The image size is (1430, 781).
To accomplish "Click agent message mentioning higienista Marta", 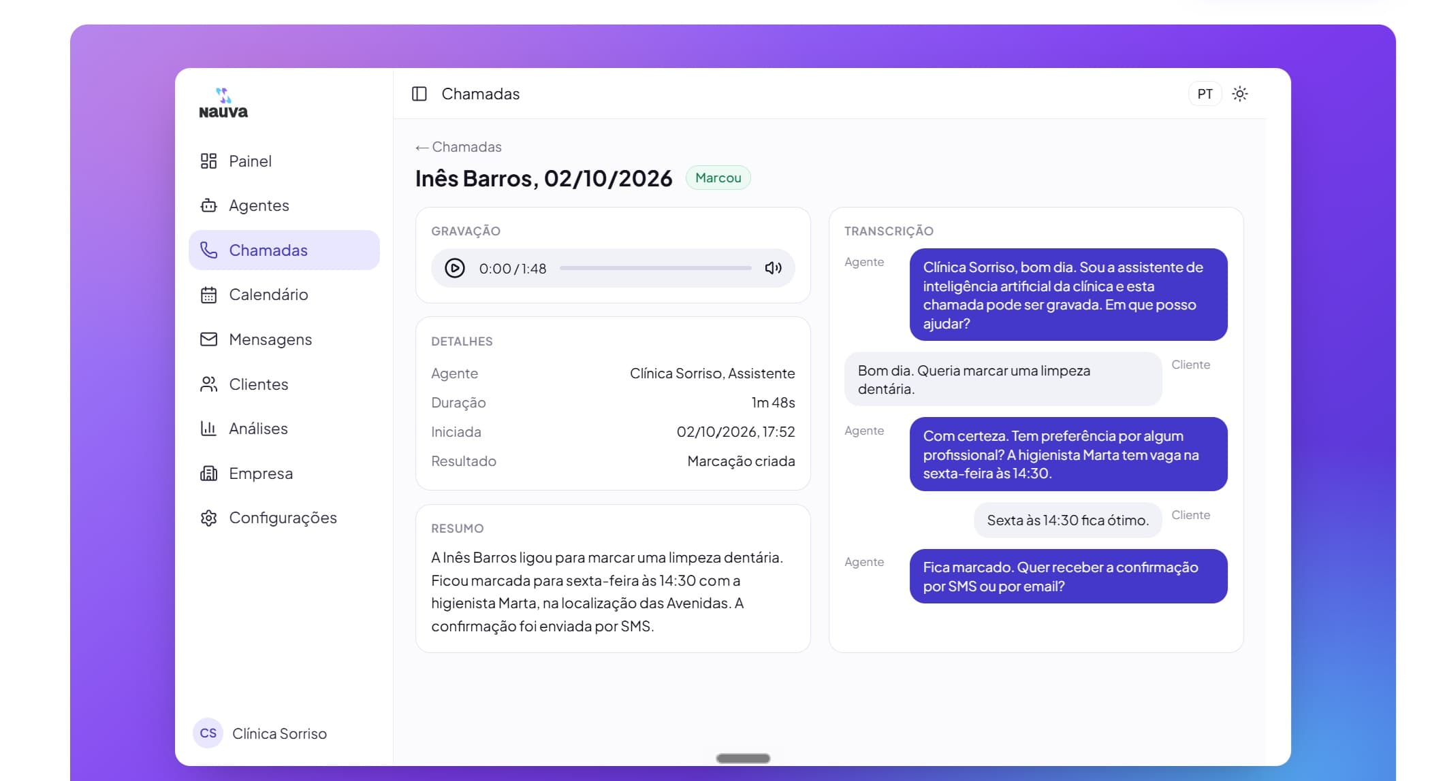I will [x=1068, y=454].
